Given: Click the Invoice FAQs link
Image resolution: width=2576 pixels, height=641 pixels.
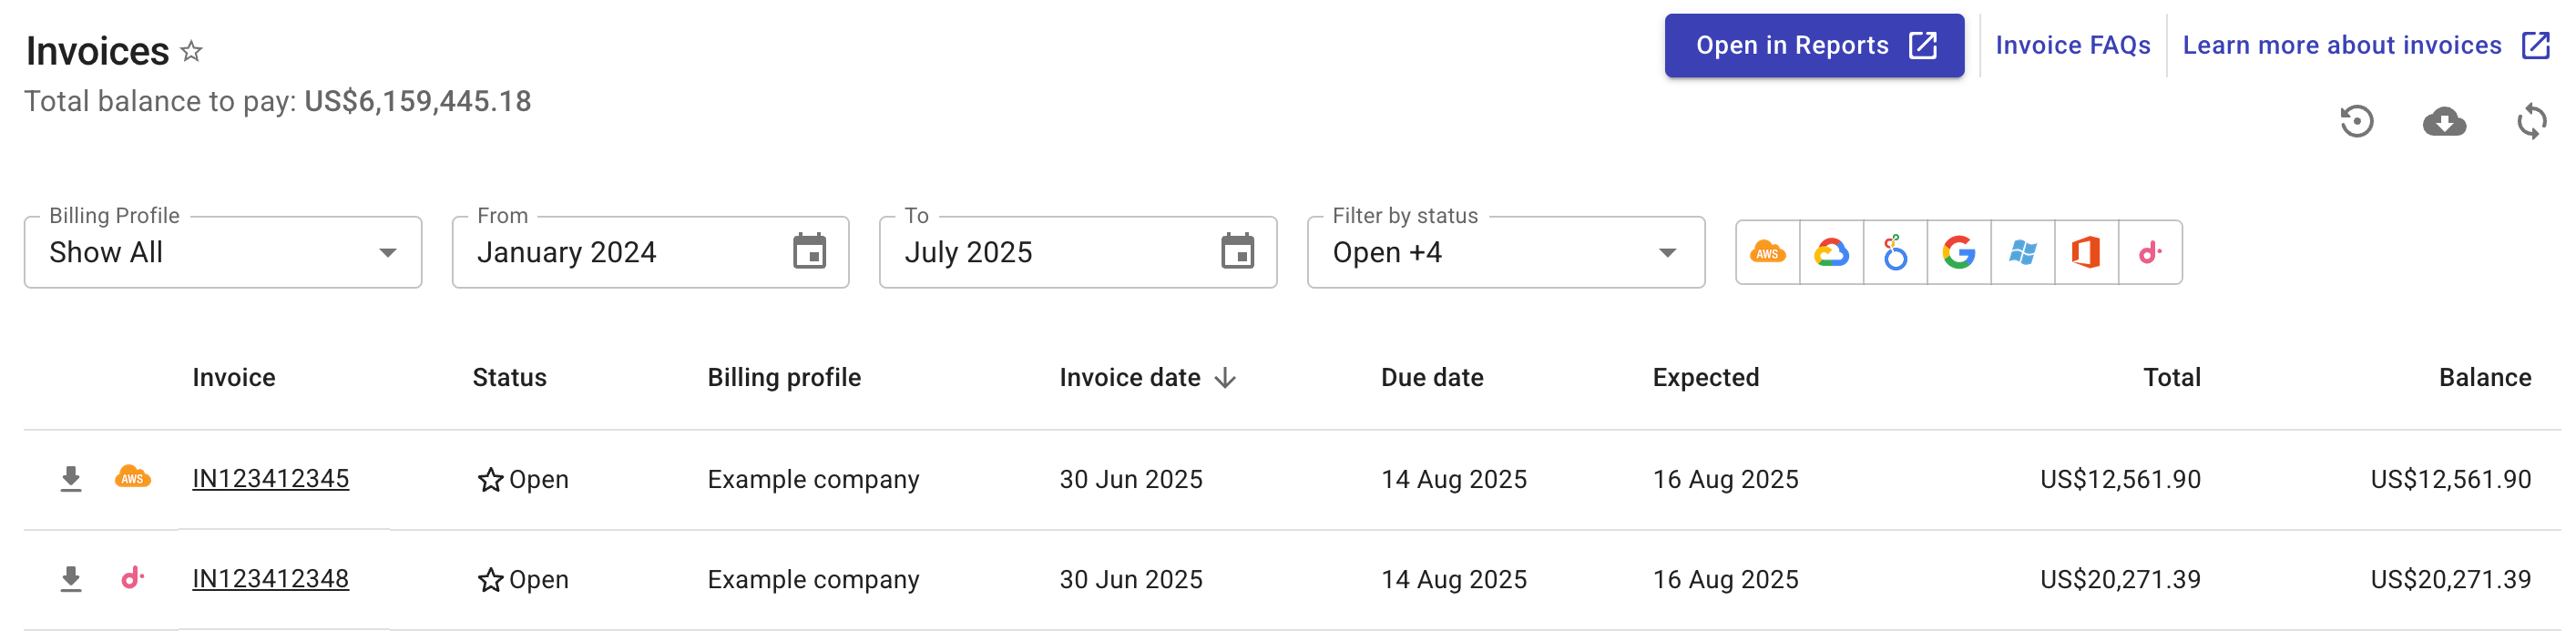Looking at the screenshot, I should [2073, 45].
